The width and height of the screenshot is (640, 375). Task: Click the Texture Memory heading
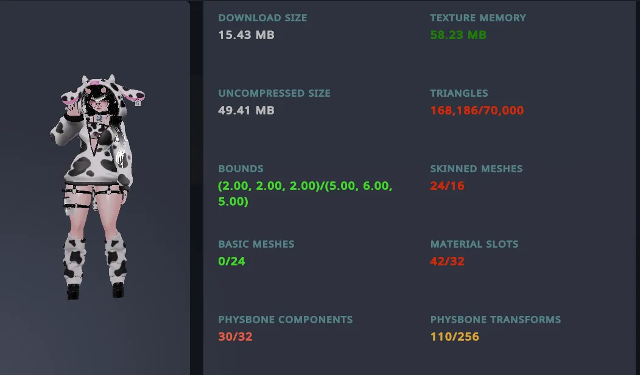477,18
